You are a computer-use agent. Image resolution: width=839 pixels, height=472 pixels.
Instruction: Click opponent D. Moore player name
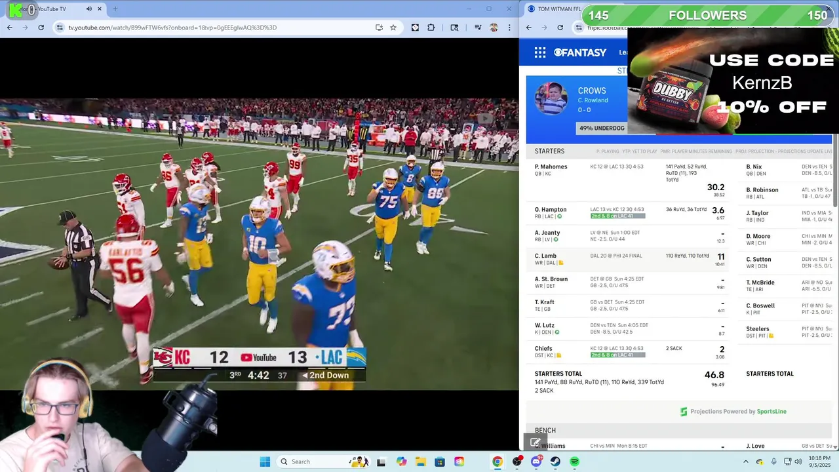coord(758,236)
